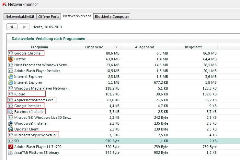Click the date label Heute, 16.05.2013
Screen dimensions: 240x160
47,27
